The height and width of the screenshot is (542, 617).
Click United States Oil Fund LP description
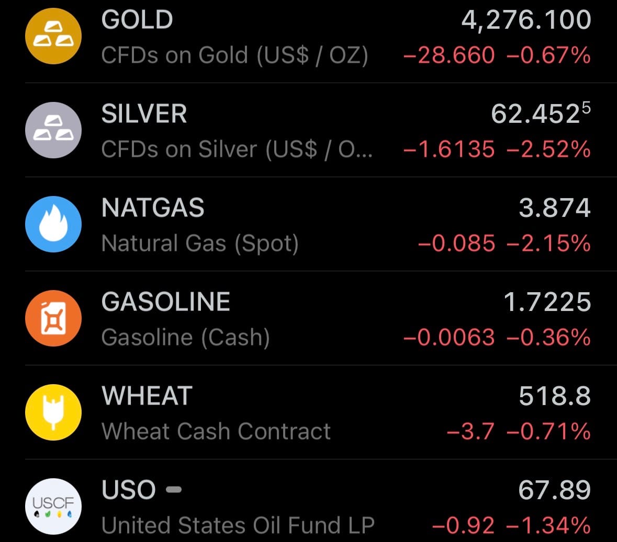coord(238,526)
